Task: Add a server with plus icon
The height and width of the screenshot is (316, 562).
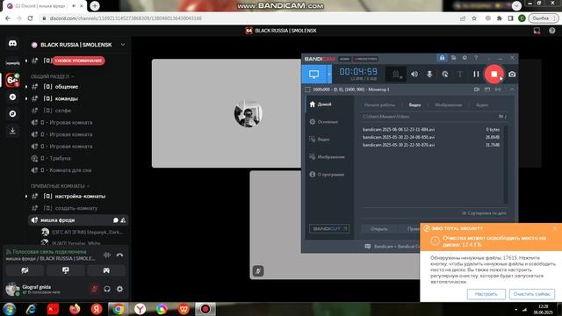Action: point(12,97)
